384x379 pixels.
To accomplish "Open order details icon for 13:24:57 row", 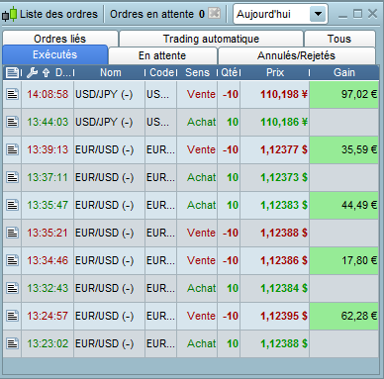I will pos(12,316).
